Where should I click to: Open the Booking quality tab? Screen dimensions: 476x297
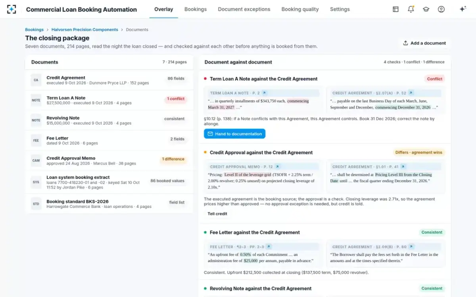click(x=300, y=9)
